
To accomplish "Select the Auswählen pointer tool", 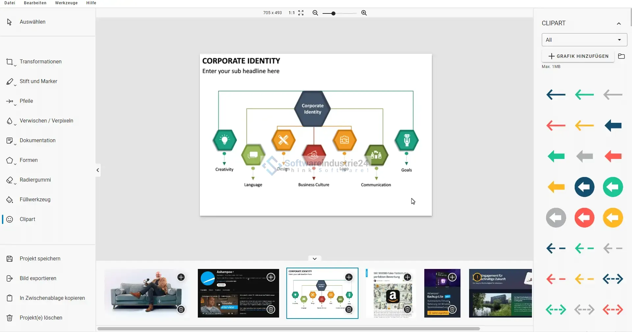I will (x=32, y=22).
